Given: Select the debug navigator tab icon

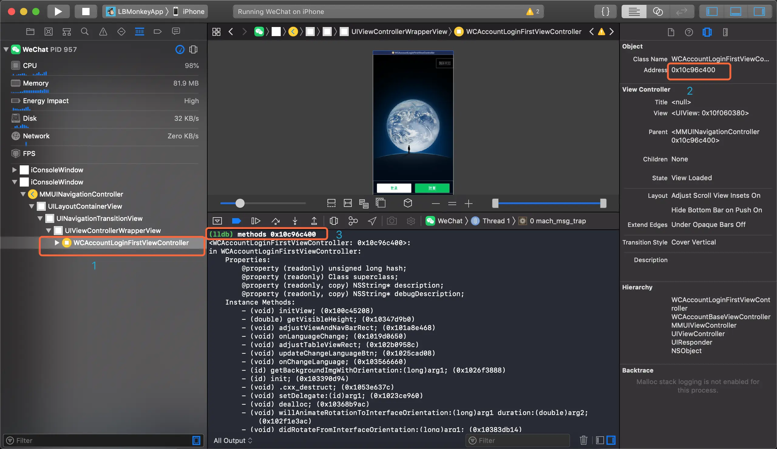Looking at the screenshot, I should pyautogui.click(x=139, y=32).
